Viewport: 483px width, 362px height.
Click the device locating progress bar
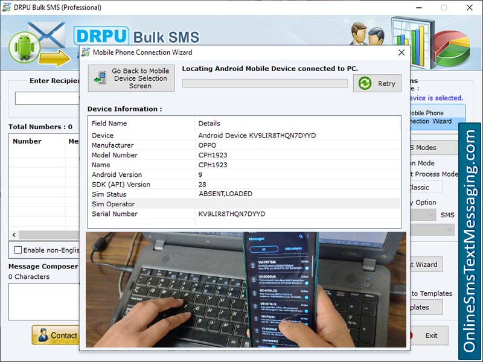(264, 83)
